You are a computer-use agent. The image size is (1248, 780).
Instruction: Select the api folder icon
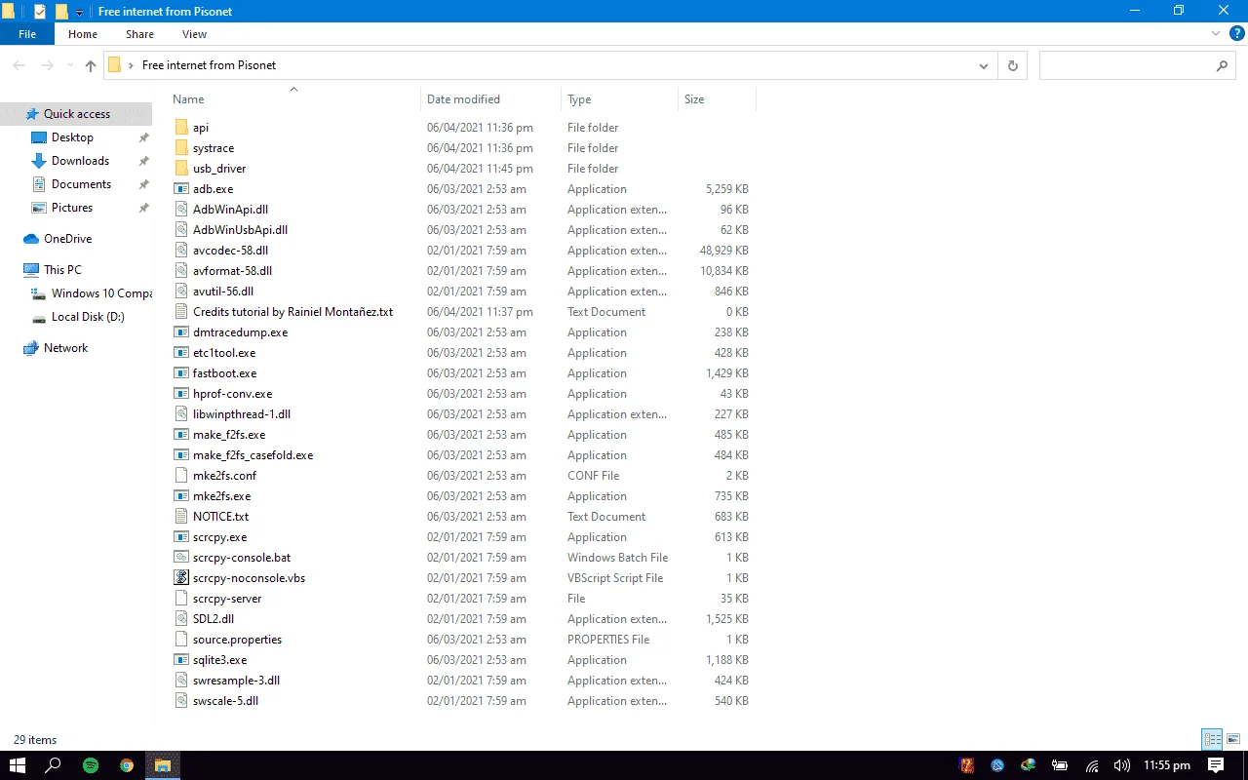click(x=181, y=128)
